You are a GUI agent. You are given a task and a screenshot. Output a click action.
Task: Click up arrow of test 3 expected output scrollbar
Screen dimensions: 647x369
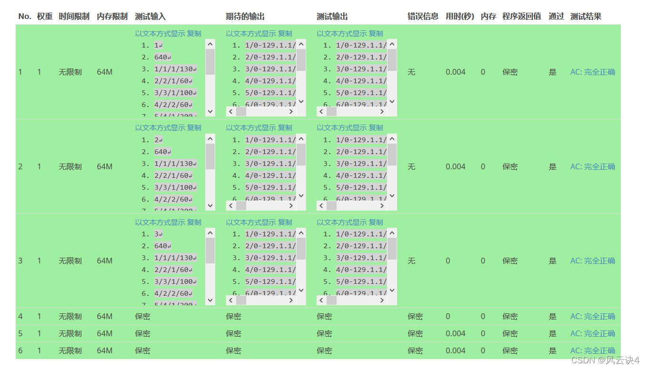[x=301, y=233]
